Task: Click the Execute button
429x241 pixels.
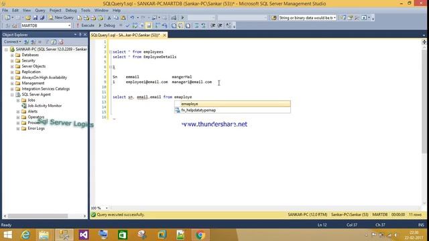Action: pyautogui.click(x=85, y=25)
